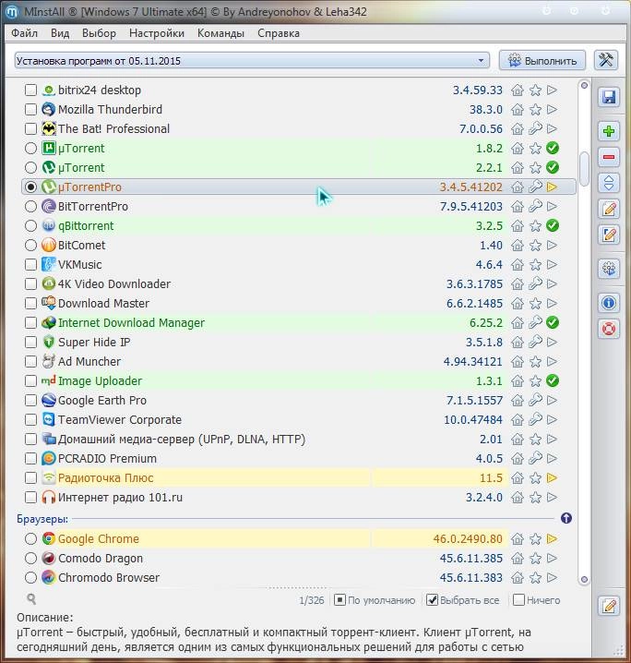Toggle the По умолчанию checkbox

[339, 599]
